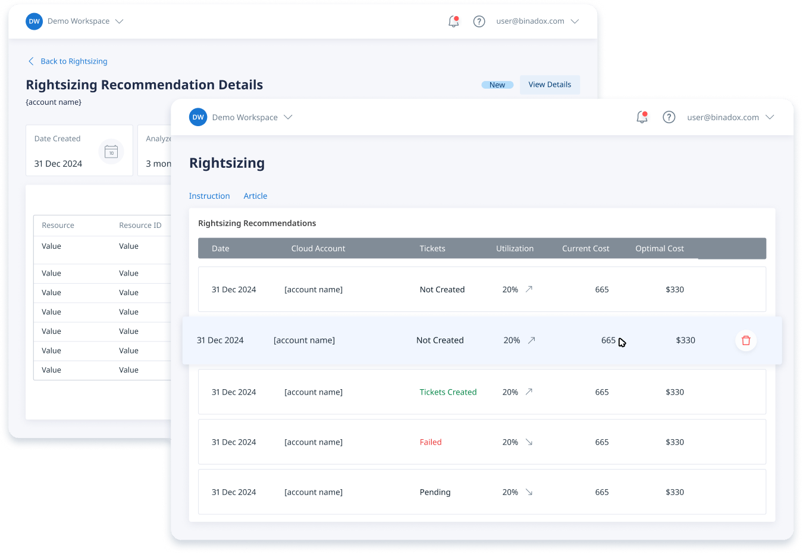Open the Instruction link

pyautogui.click(x=209, y=196)
